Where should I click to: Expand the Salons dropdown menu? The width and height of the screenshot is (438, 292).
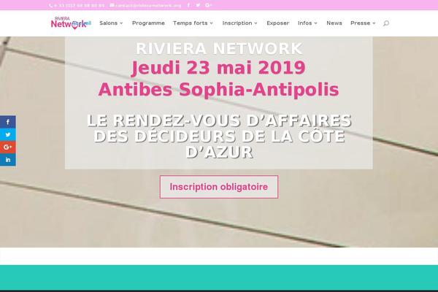(x=111, y=23)
